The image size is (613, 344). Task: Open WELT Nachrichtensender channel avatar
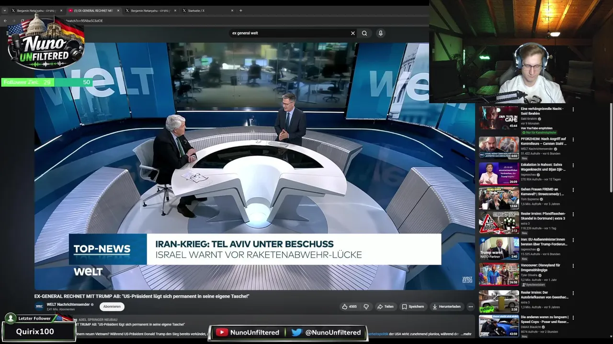39,307
